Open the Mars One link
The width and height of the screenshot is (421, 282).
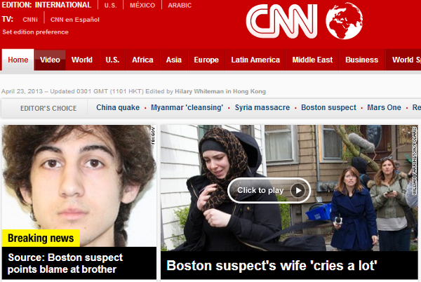384,107
